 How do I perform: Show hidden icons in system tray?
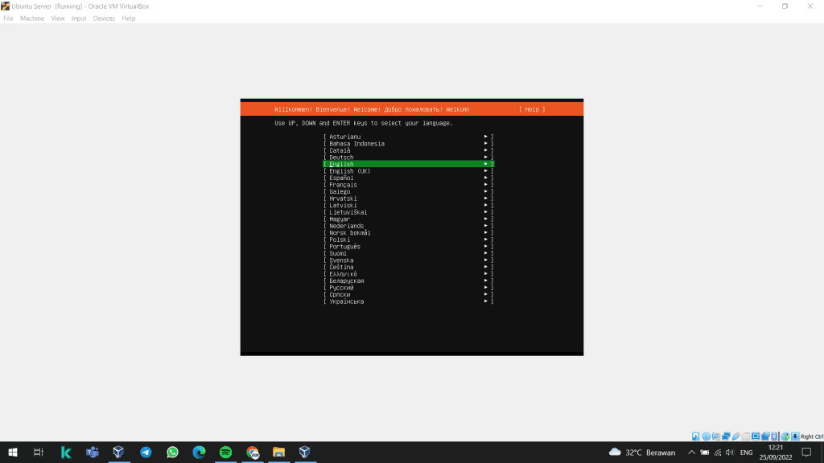(x=690, y=453)
